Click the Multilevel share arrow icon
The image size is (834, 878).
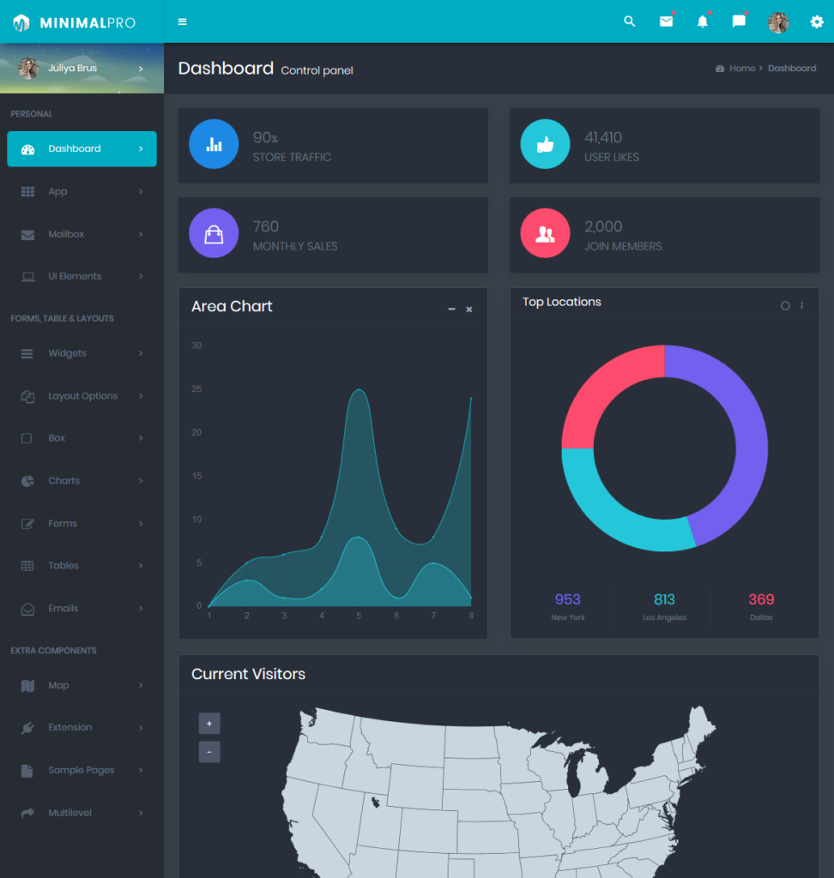pyautogui.click(x=27, y=813)
